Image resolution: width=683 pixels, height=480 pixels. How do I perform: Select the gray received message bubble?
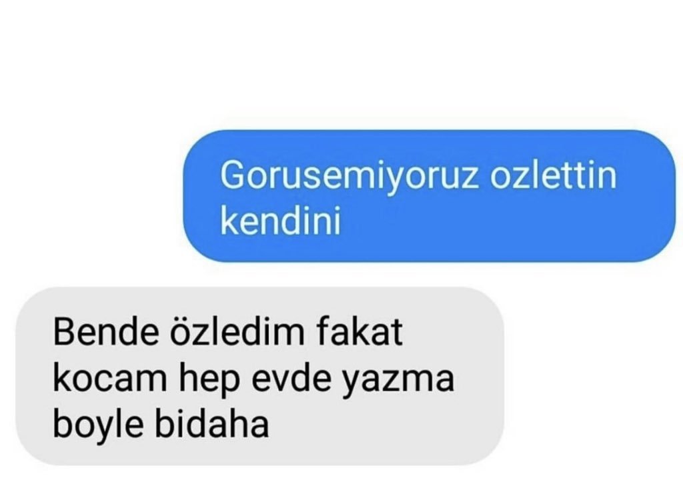[259, 377]
